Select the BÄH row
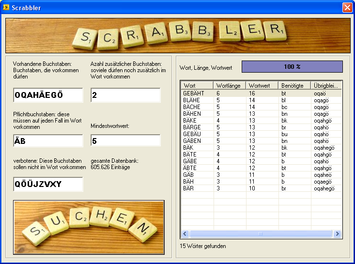 click(262, 182)
